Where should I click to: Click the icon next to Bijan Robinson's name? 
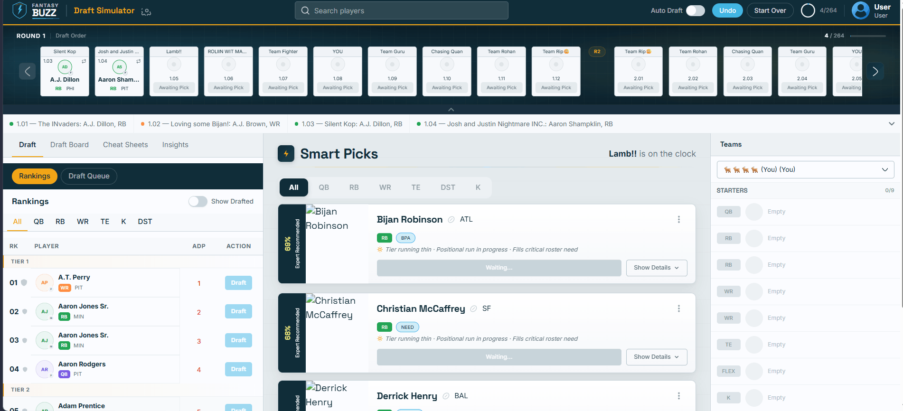tap(451, 220)
